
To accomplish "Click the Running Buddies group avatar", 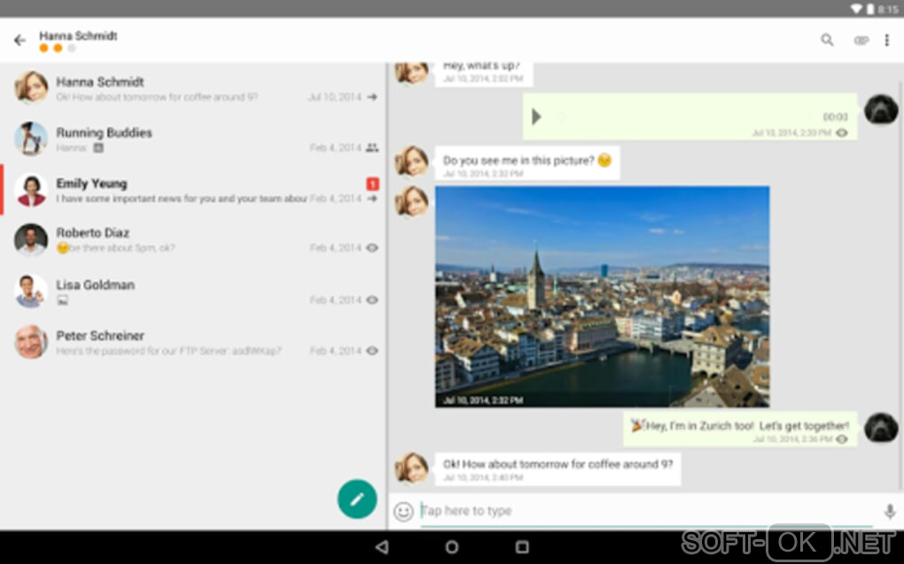I will coord(31,139).
